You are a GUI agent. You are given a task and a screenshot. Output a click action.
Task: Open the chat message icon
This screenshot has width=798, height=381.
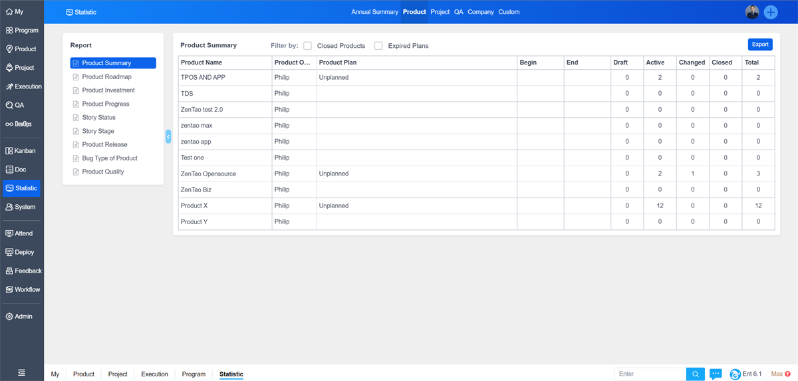pos(716,374)
